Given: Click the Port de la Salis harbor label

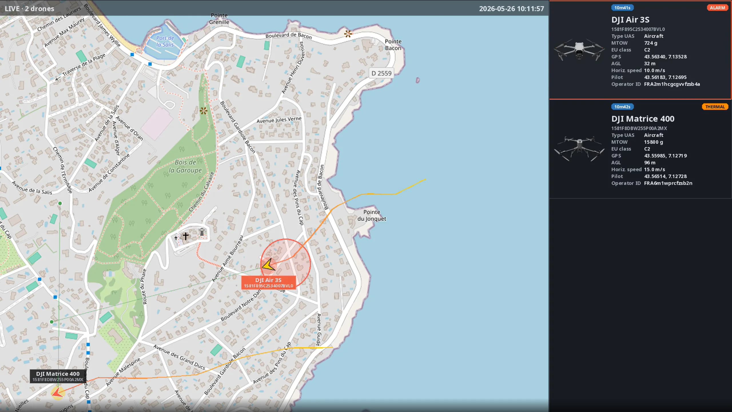Looking at the screenshot, I should tap(165, 41).
